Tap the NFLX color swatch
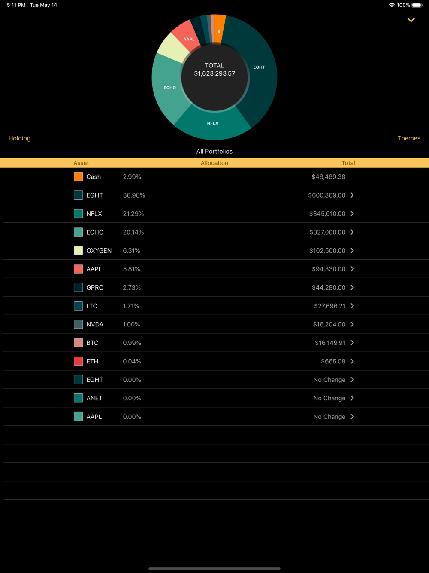The image size is (429, 573). point(79,213)
